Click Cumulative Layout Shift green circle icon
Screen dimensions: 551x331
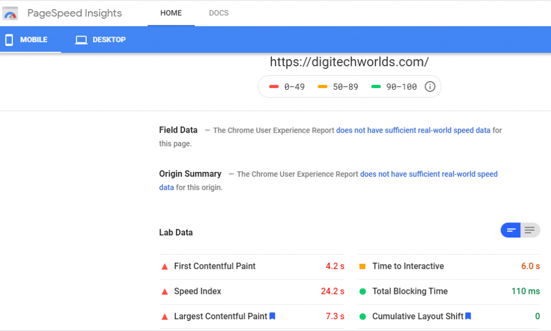tap(363, 316)
